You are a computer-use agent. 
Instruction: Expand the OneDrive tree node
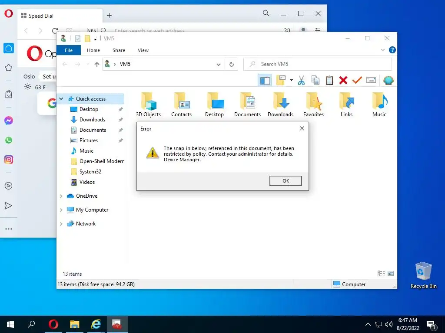click(x=61, y=196)
